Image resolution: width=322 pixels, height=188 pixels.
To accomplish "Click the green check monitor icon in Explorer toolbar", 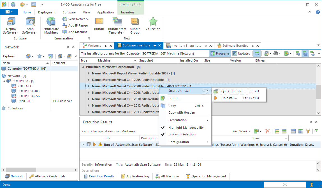I will pos(51,56).
